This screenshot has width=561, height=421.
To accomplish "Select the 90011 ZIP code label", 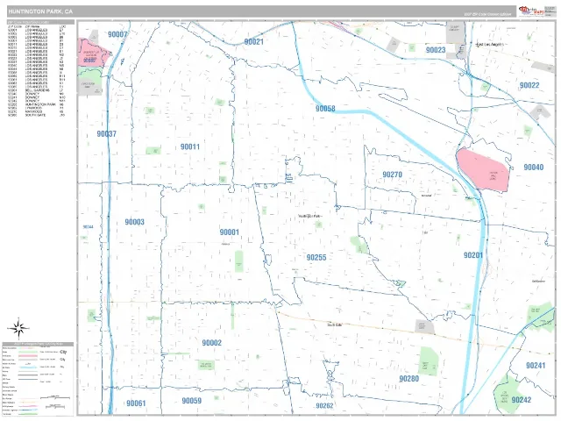I will pos(190,146).
